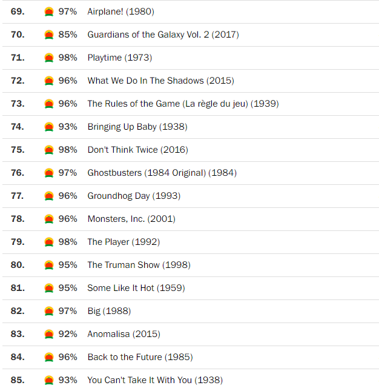Open You Can't Take It With You
This screenshot has height=391, width=379.
(x=155, y=380)
